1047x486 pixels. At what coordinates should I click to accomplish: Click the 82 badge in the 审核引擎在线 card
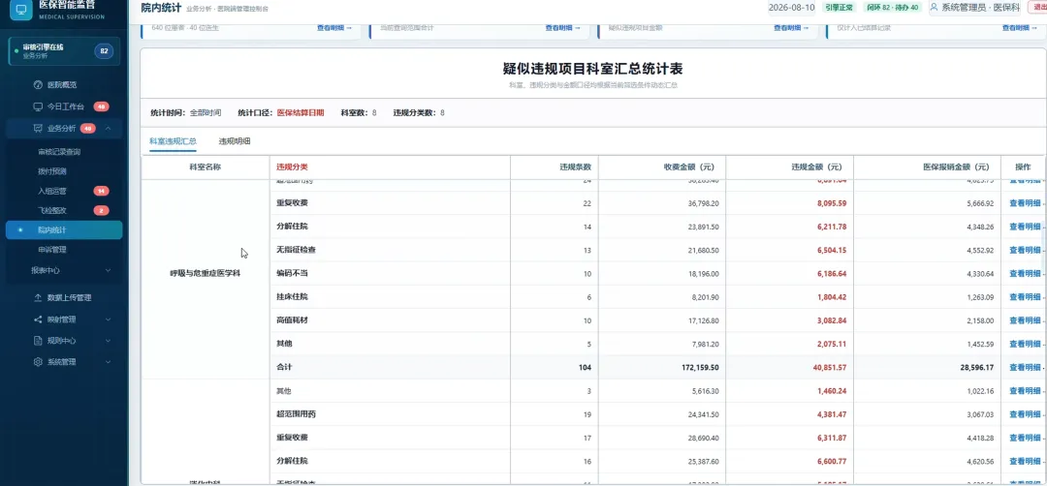(x=104, y=51)
